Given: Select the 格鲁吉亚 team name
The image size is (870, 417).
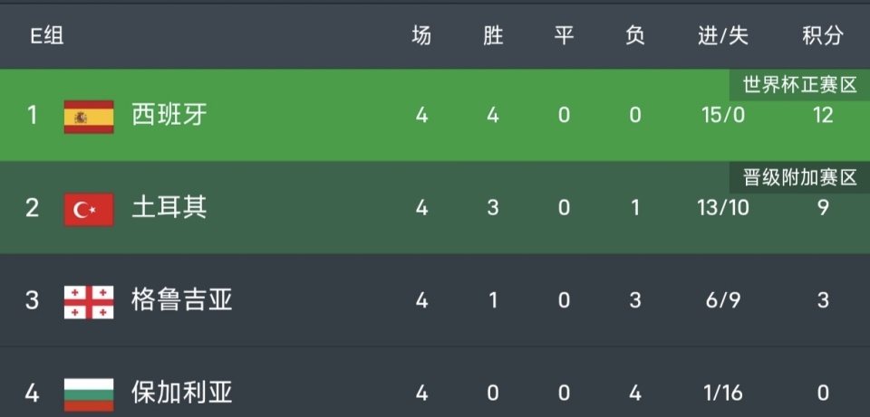Looking at the screenshot, I should (x=182, y=300).
